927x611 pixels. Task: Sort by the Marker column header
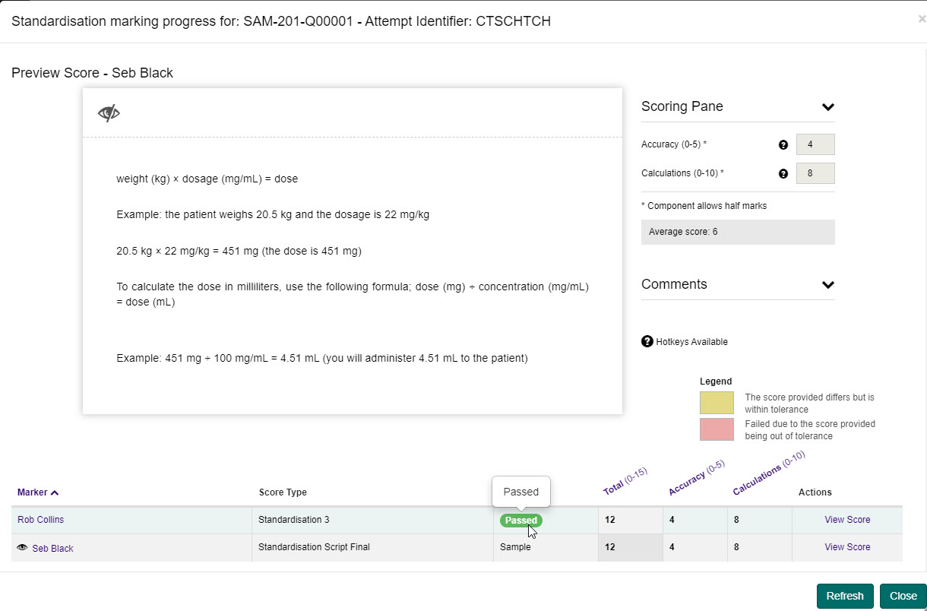38,492
